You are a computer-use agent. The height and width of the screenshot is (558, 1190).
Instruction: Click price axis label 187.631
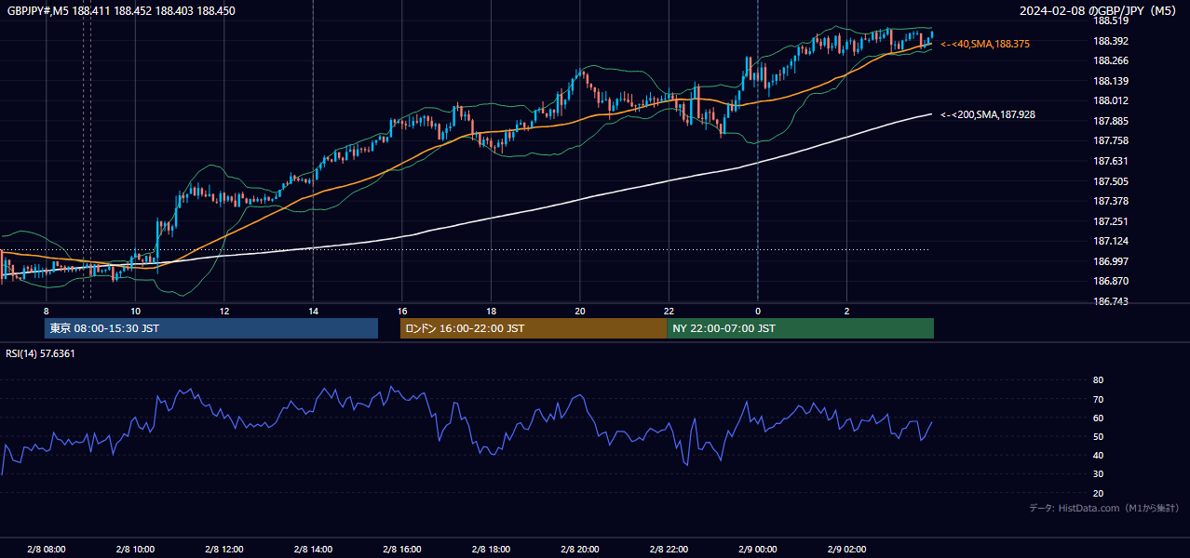(x=1110, y=161)
